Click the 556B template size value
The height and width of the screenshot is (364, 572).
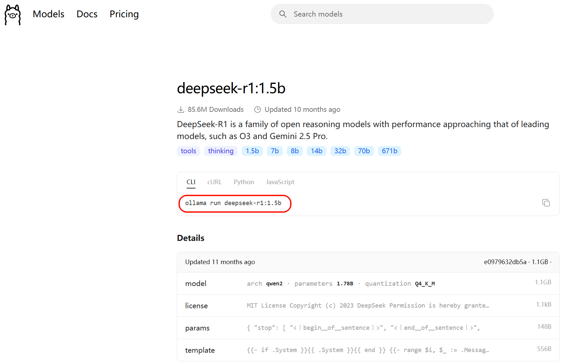coord(544,349)
